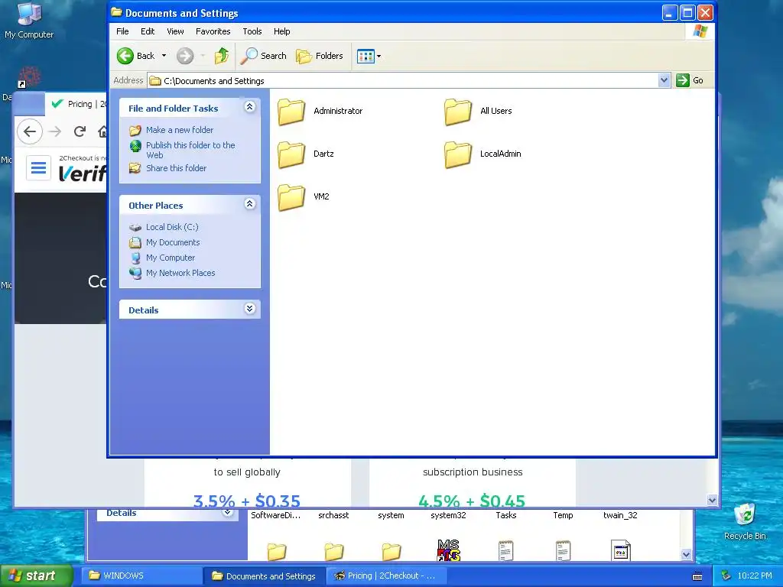Expand the Details panel in Documents and Settings
Screen dimensions: 783x587
coord(250,309)
